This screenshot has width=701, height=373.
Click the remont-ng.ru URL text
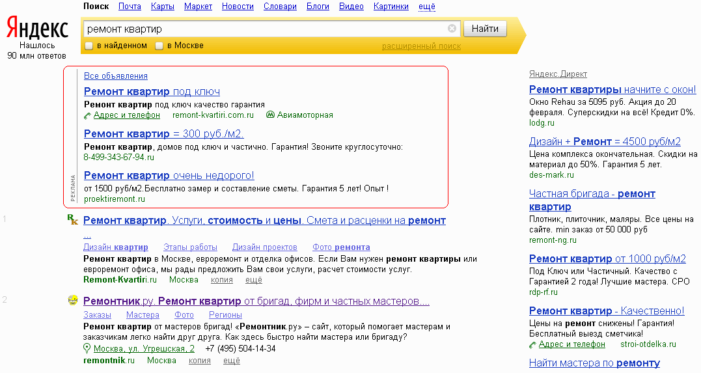pos(553,240)
